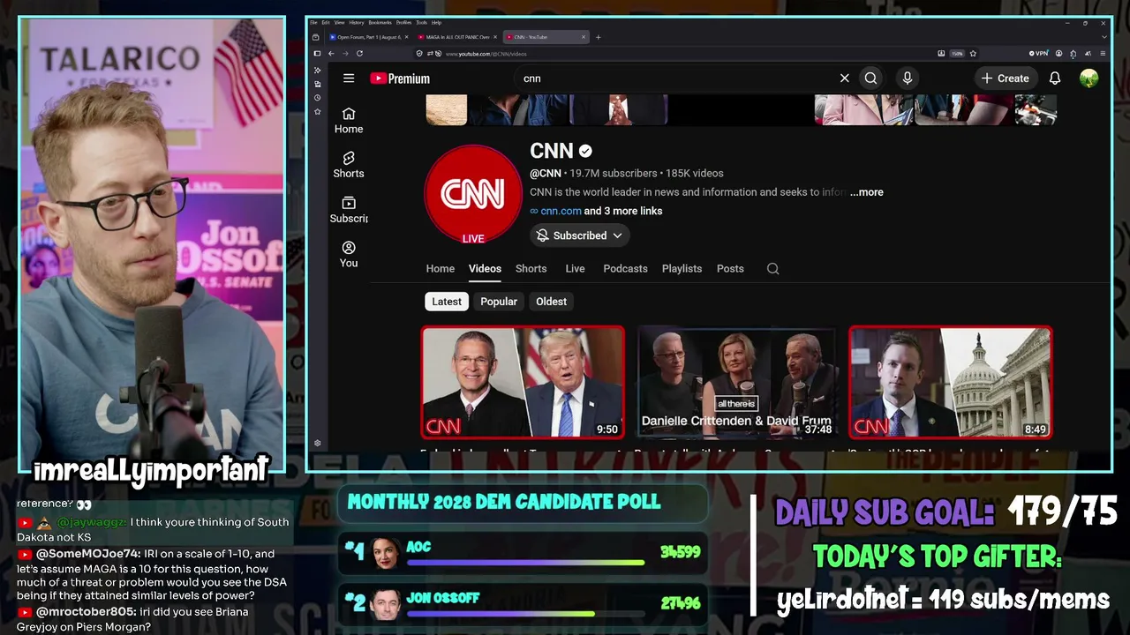Close the MAGA In ALL OUT PANIC tab
Viewport: 1130px width, 635px height.
[495, 37]
